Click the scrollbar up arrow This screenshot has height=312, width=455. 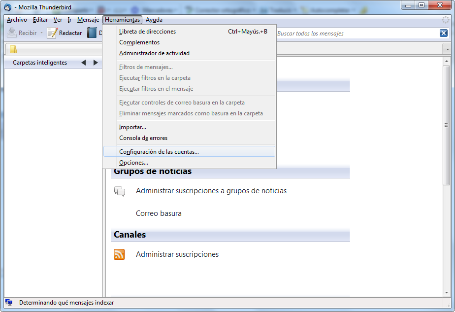click(x=446, y=61)
